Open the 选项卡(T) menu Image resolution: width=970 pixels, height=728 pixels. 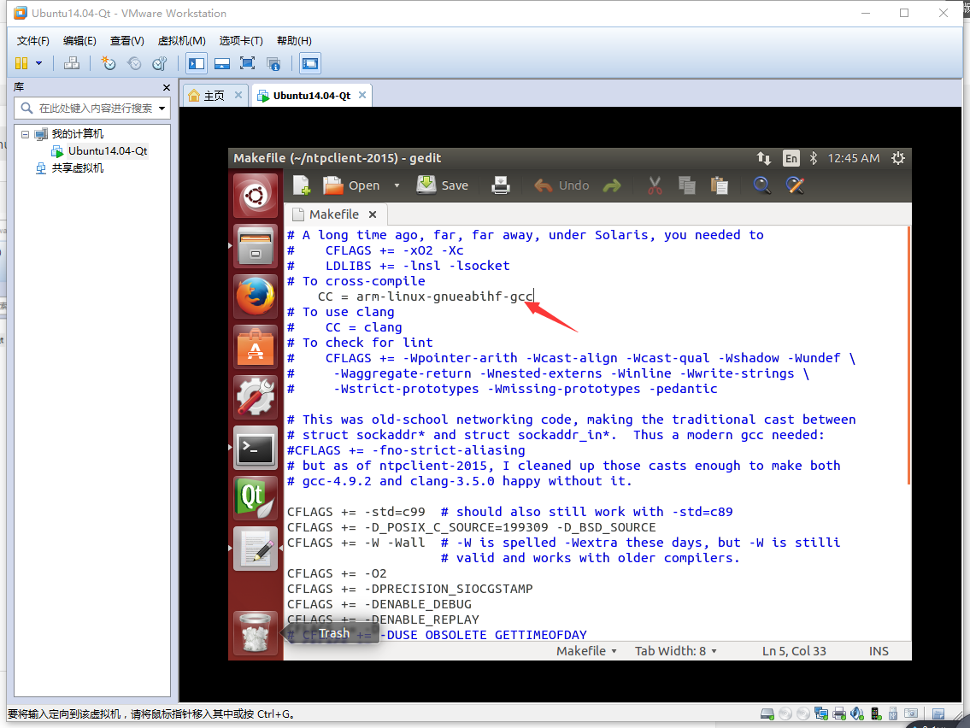(241, 41)
